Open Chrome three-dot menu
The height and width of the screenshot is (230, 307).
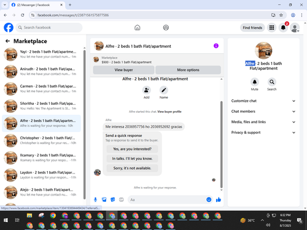301,15
